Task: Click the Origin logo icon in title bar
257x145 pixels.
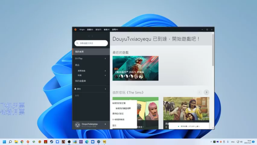Action: pyautogui.click(x=75, y=30)
